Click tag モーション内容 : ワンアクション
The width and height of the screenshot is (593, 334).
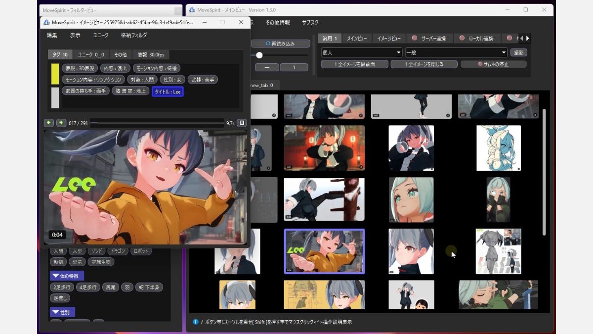tap(93, 79)
